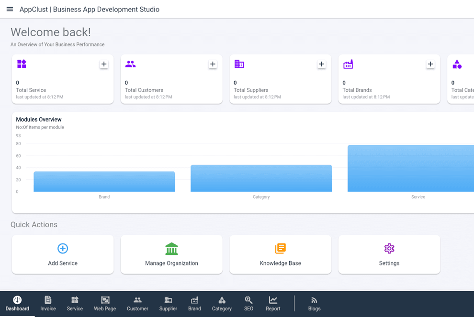Click the Total Service widgets icon

click(22, 64)
